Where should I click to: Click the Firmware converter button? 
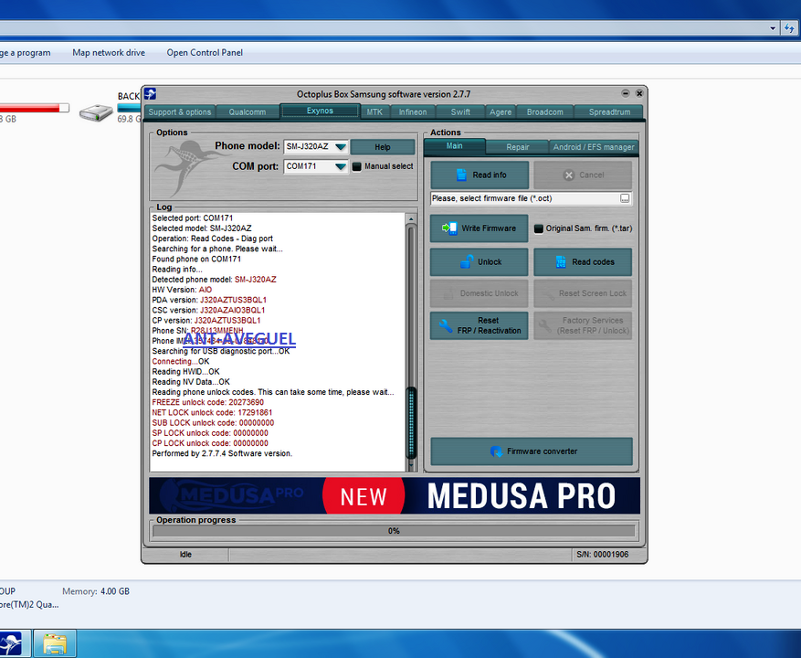[532, 451]
